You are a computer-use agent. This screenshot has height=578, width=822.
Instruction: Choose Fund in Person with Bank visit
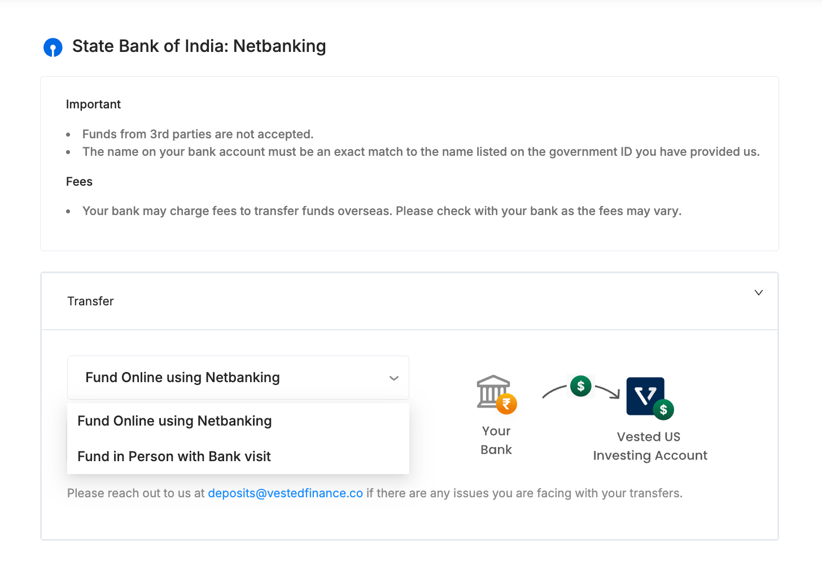[x=174, y=457]
